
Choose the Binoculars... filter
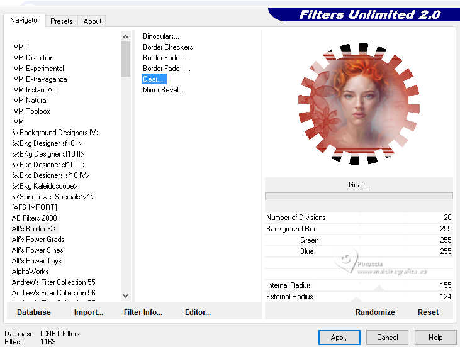161,36
